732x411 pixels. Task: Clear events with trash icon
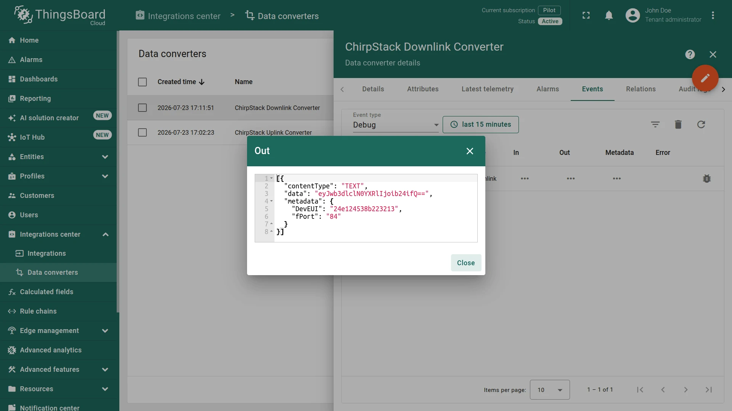678,124
